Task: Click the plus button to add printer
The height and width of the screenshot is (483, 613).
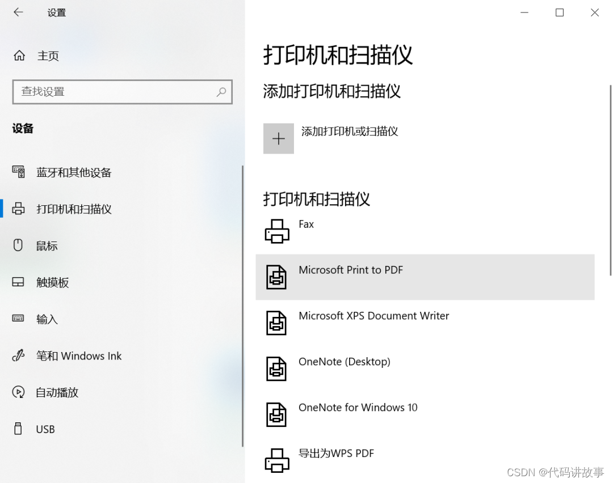Action: [x=278, y=139]
